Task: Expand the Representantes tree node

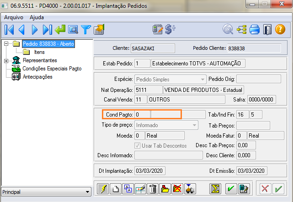Action: [x=6, y=61]
